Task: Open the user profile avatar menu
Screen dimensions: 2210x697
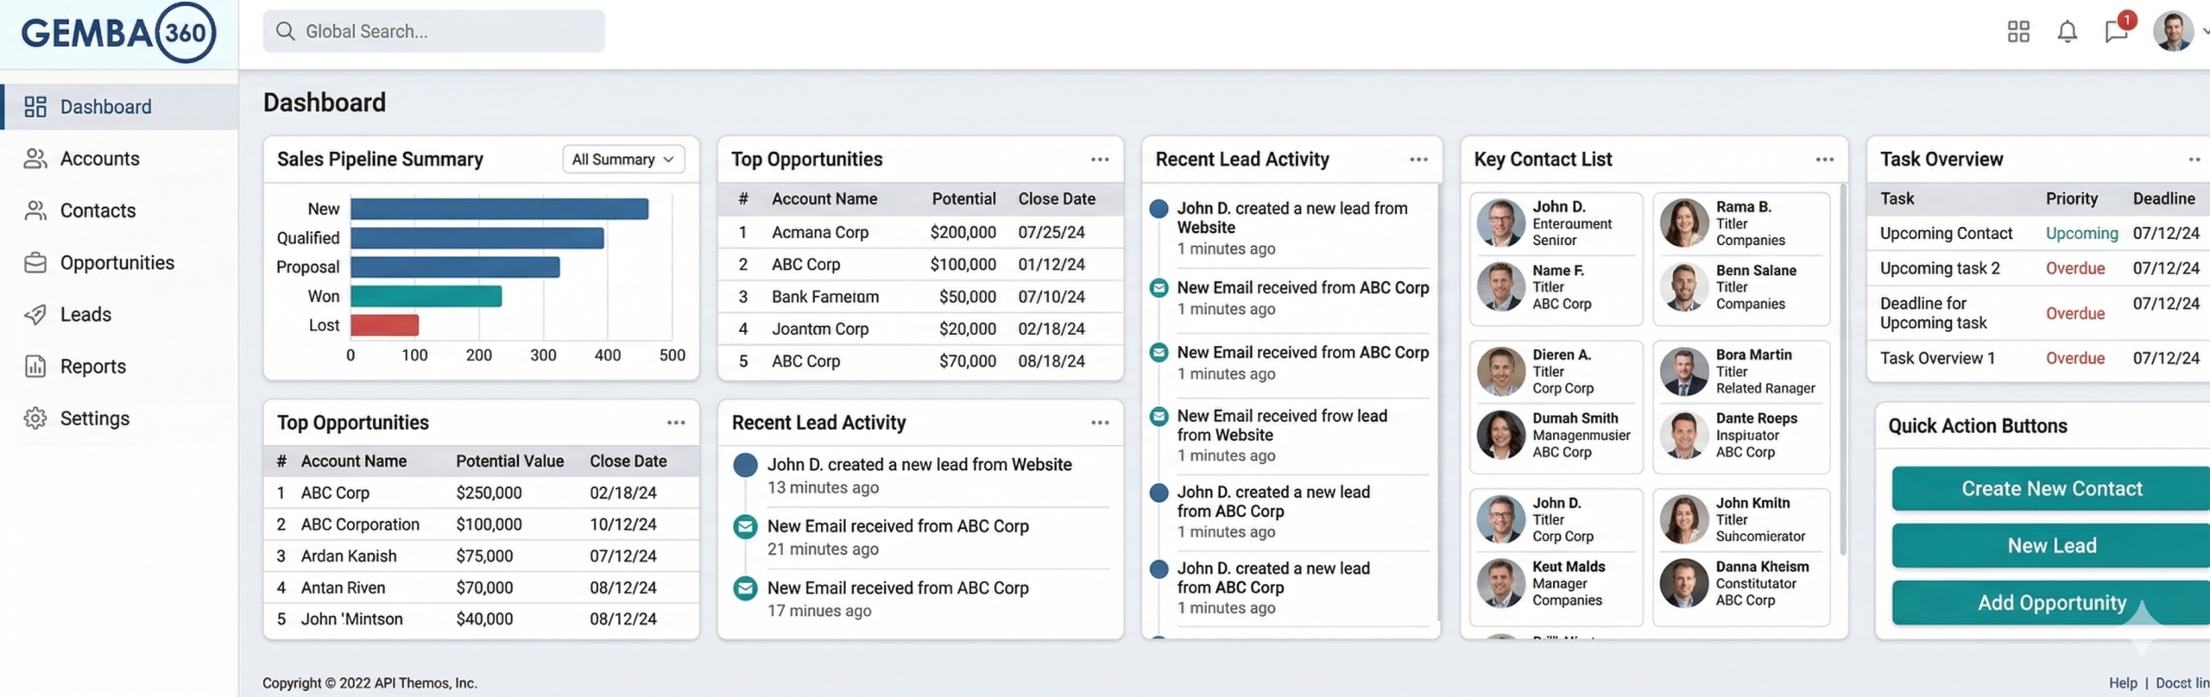Action: coord(2173,32)
